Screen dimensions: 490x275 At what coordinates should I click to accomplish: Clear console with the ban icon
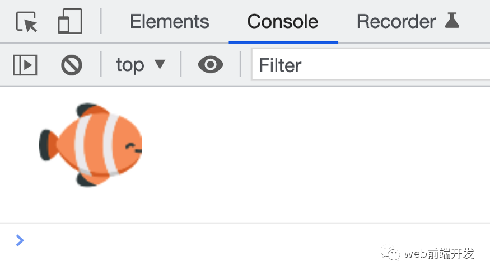pos(72,65)
